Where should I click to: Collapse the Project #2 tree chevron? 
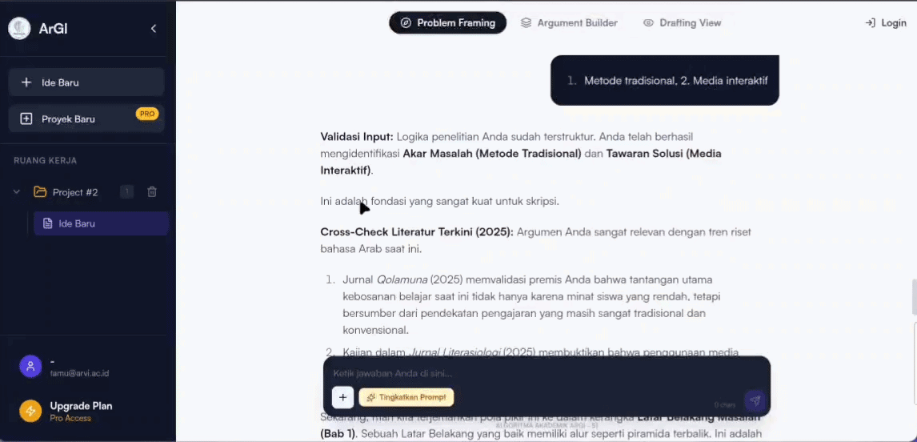coord(16,192)
